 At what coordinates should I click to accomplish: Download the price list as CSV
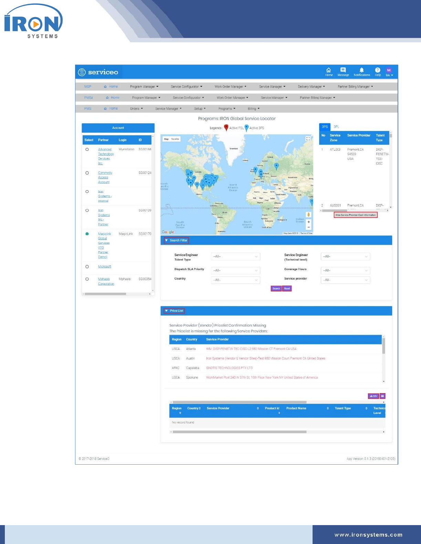click(373, 396)
